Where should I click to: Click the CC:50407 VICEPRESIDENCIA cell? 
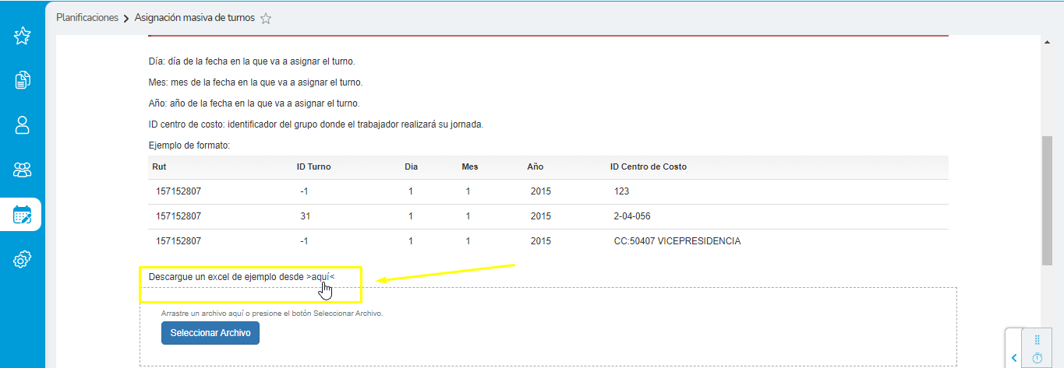[677, 241]
